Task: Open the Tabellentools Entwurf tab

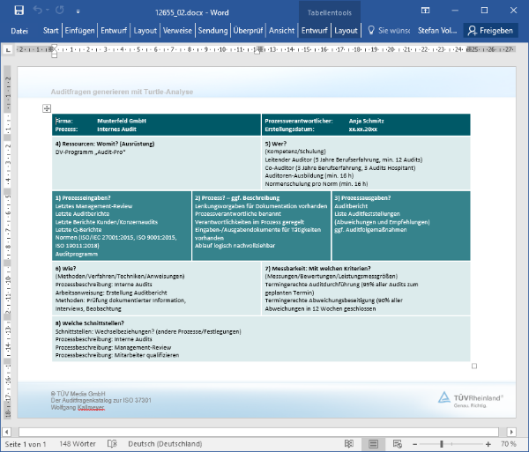Action: [315, 30]
